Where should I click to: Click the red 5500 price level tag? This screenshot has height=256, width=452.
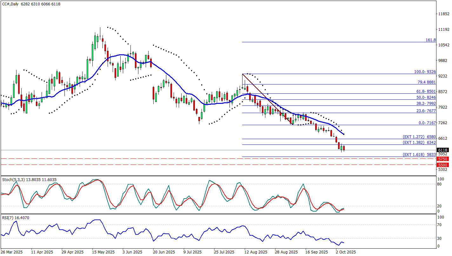[x=442, y=165]
